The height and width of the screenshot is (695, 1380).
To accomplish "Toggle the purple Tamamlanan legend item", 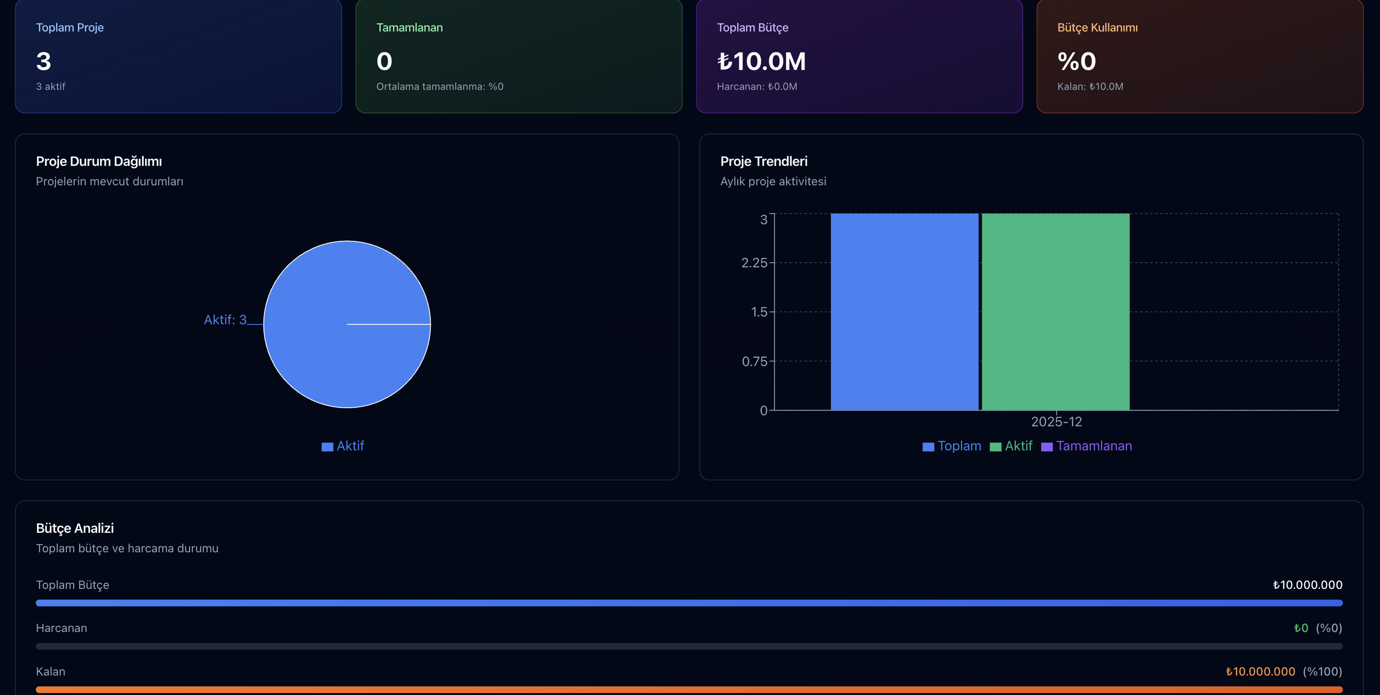I will pos(1086,446).
